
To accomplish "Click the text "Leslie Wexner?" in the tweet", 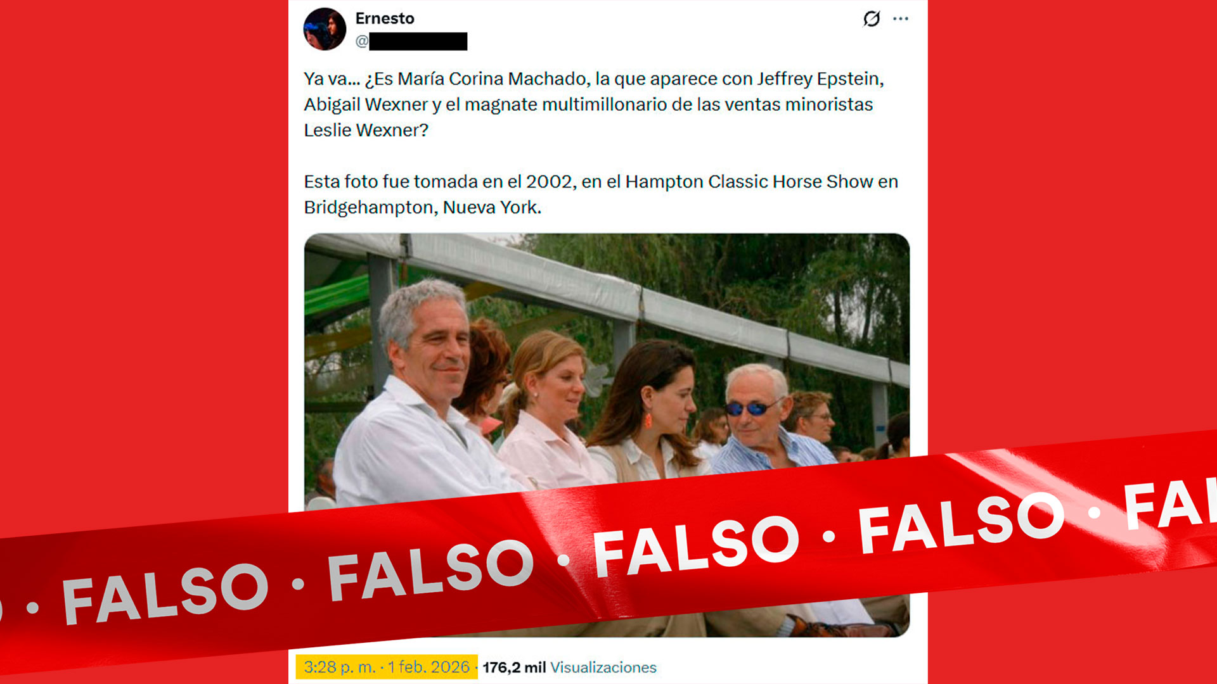I will coord(366,130).
